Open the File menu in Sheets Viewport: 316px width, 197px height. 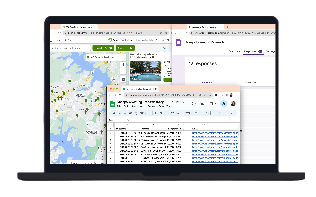pos(119,106)
